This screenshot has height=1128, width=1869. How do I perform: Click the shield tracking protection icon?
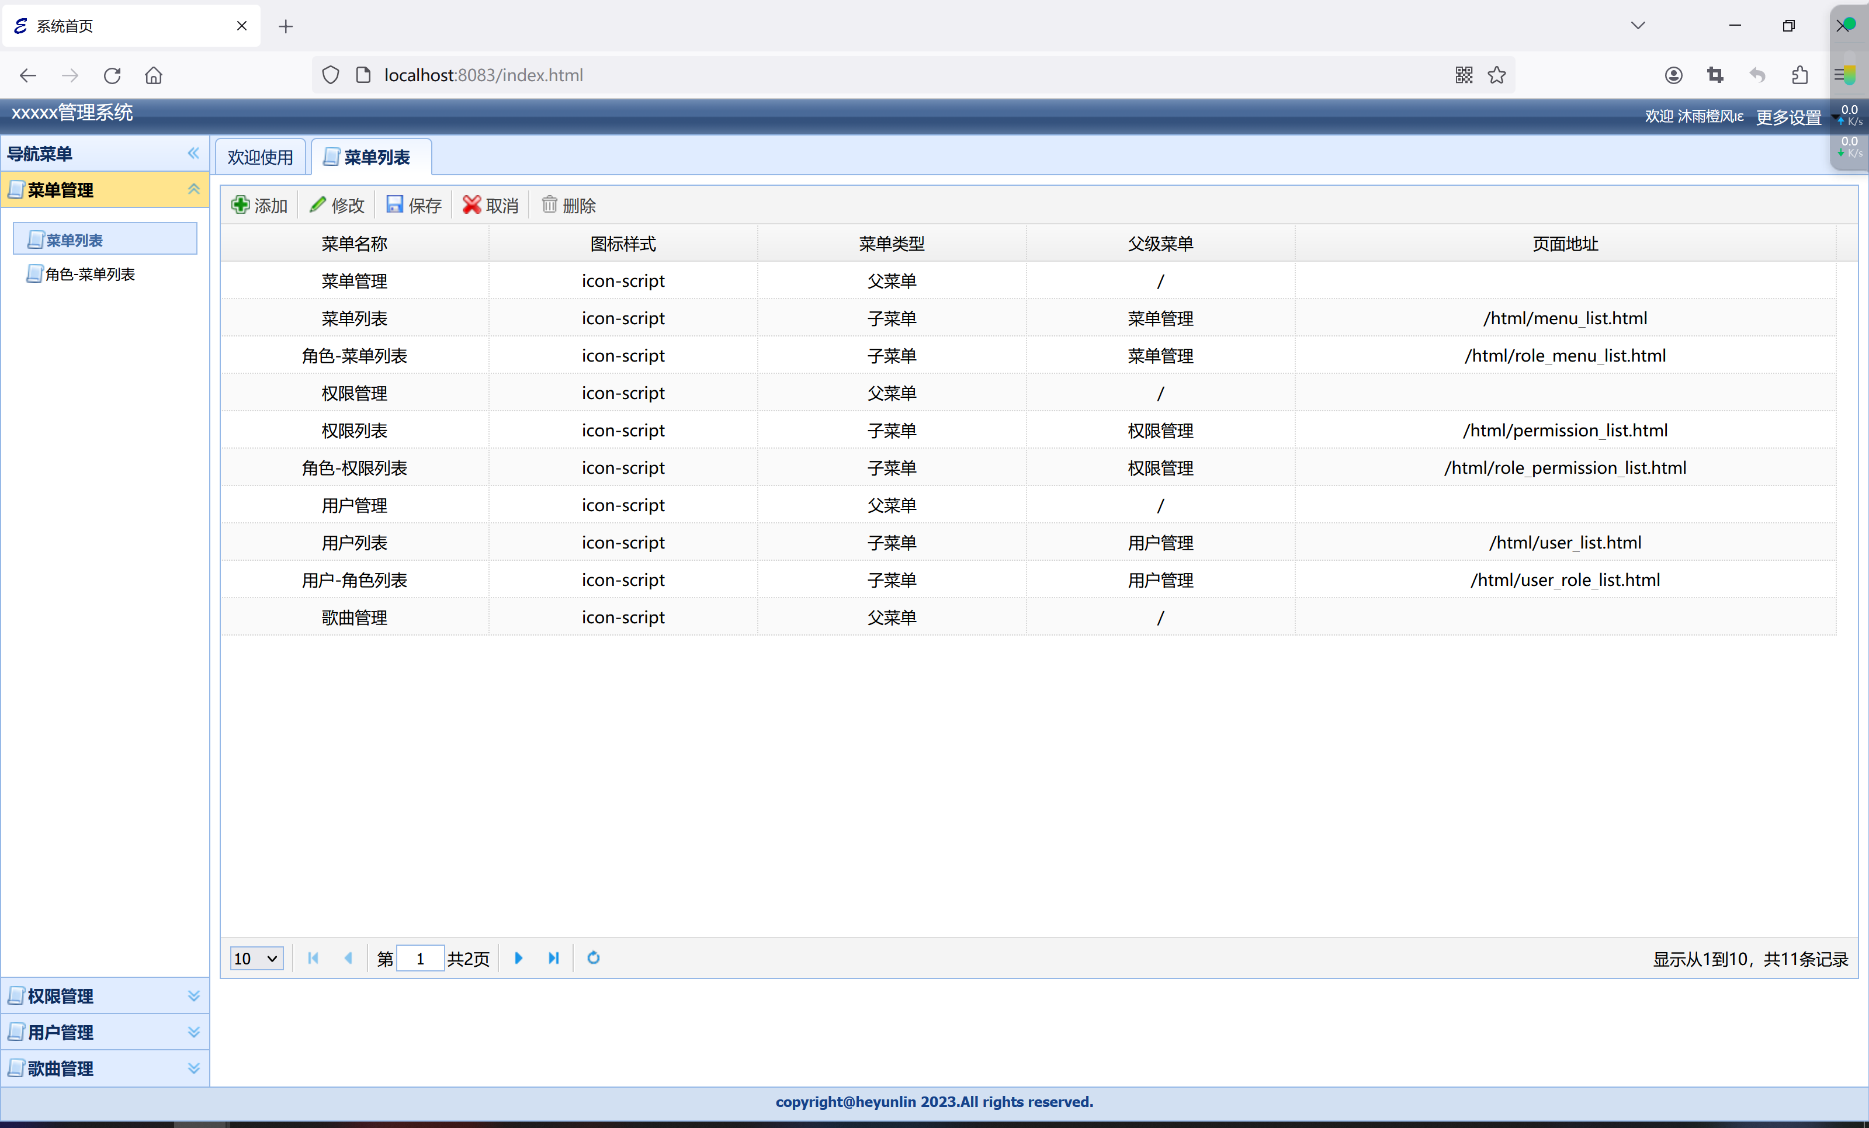pos(331,75)
